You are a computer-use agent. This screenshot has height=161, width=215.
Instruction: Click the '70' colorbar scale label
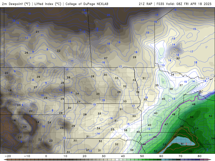pos(180,156)
